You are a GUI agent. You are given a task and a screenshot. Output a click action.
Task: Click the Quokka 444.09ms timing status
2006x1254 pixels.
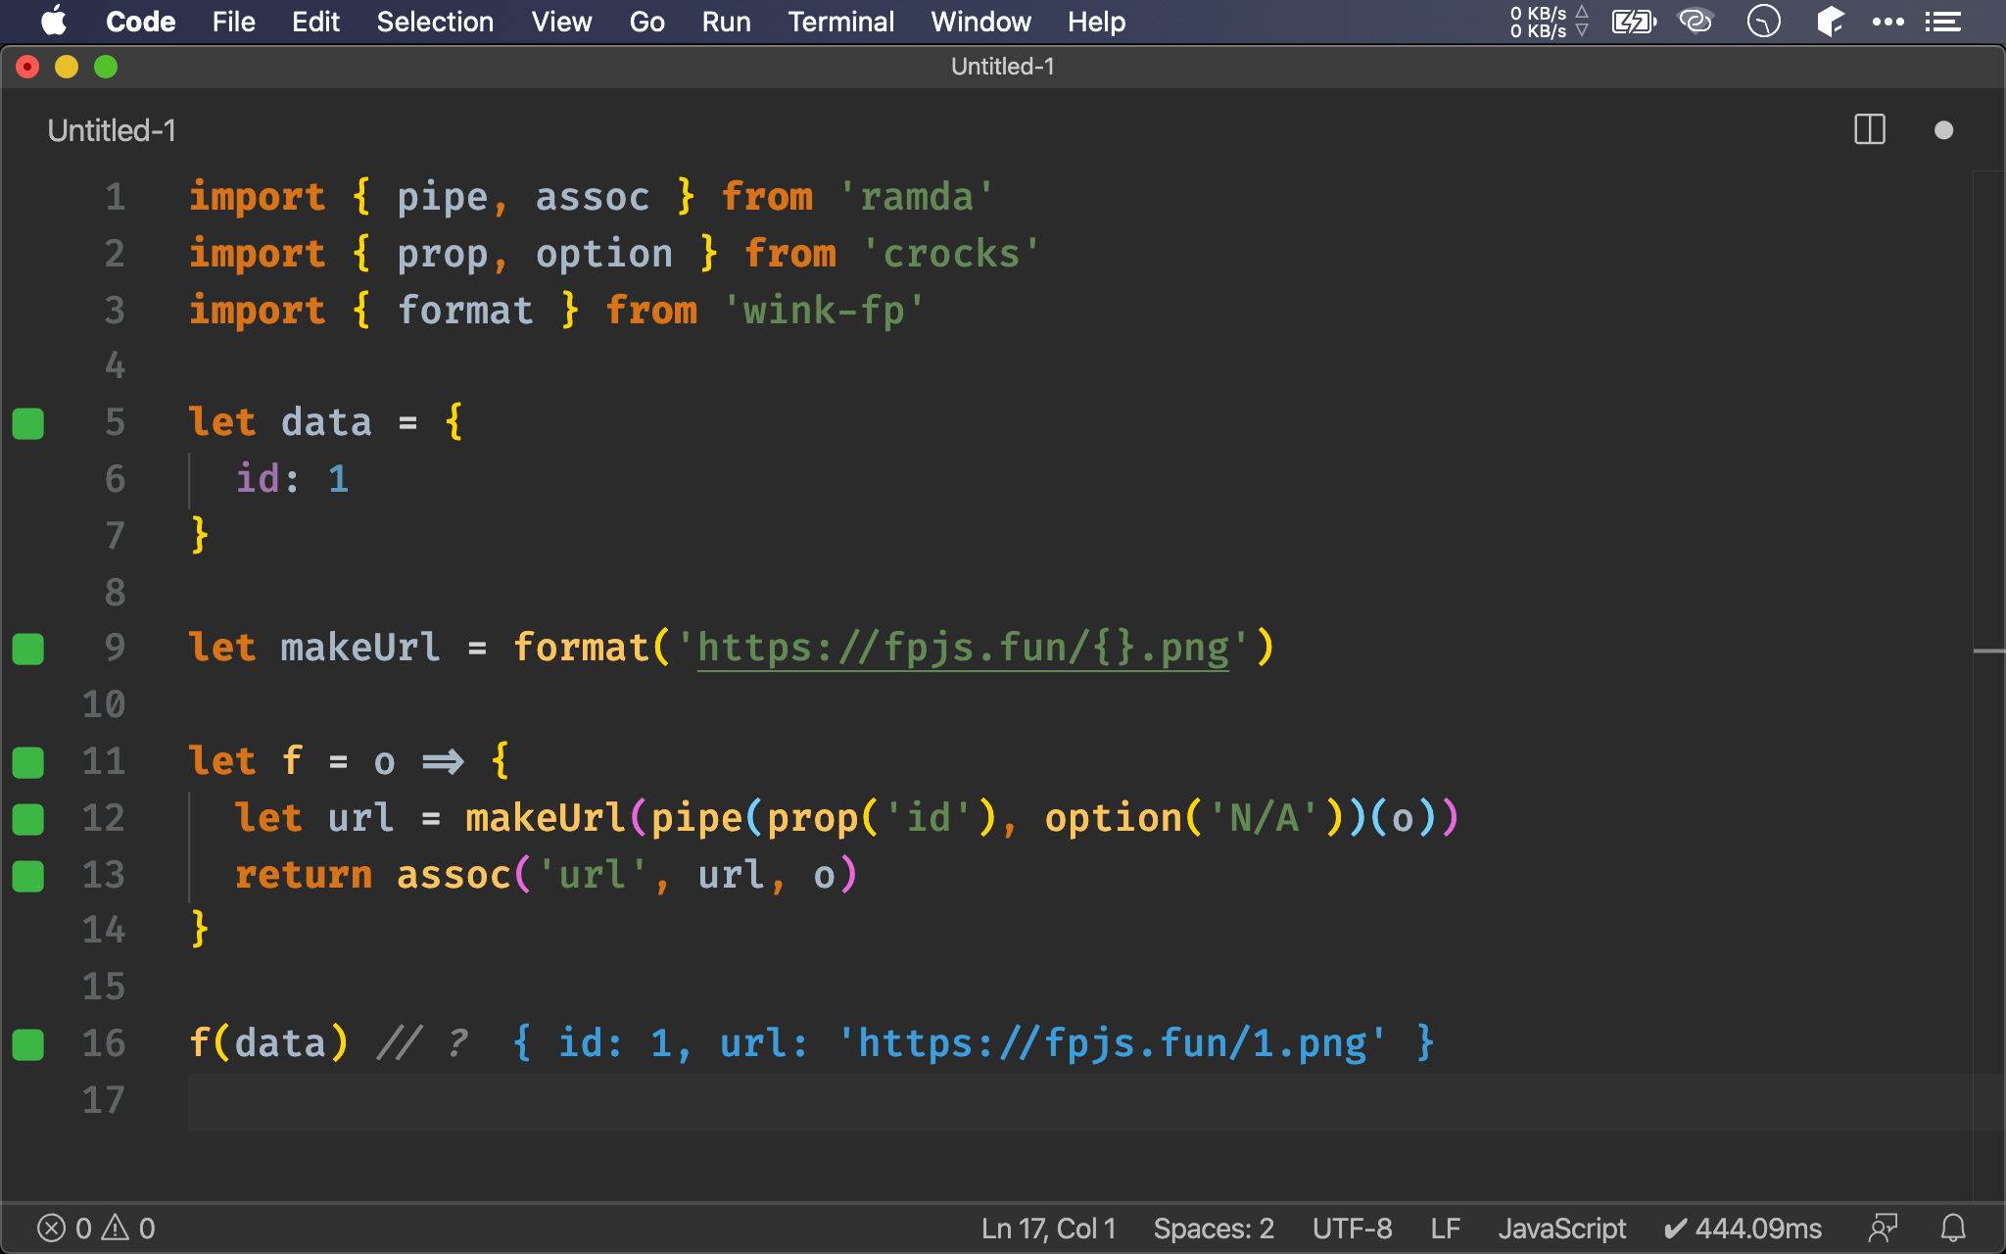(x=1743, y=1229)
